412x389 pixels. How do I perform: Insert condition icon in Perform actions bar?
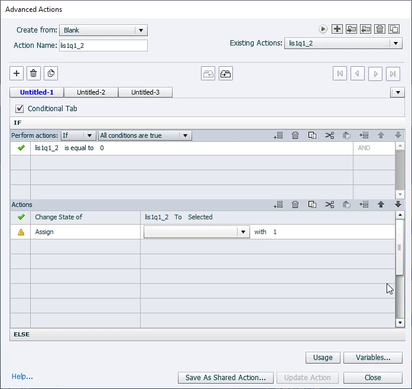[x=364, y=135]
